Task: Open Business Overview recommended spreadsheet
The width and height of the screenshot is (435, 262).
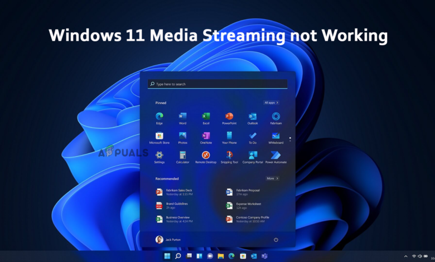Action: click(175, 219)
